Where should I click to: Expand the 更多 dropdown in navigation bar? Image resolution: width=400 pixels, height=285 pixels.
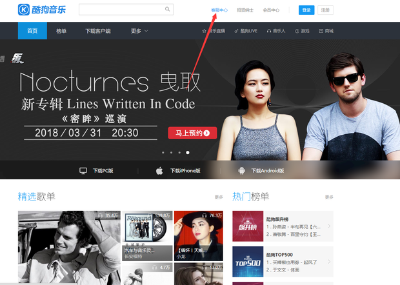click(139, 31)
